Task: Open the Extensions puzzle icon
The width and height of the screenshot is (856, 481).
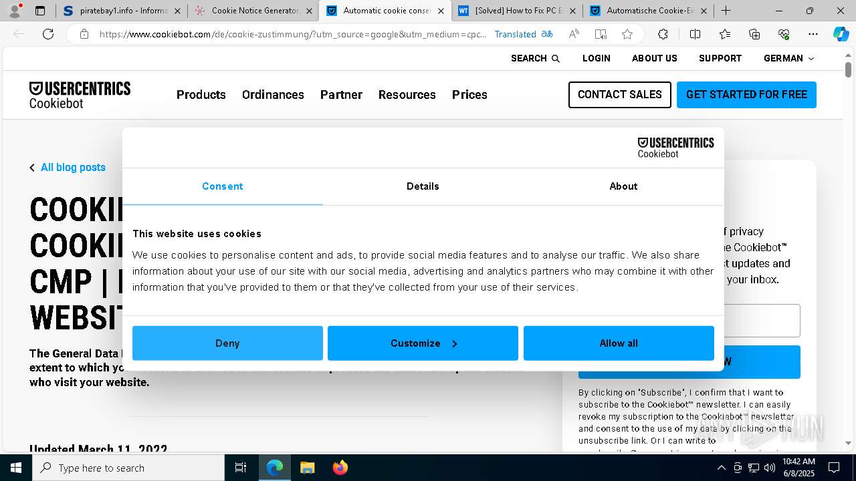Action: [663, 34]
